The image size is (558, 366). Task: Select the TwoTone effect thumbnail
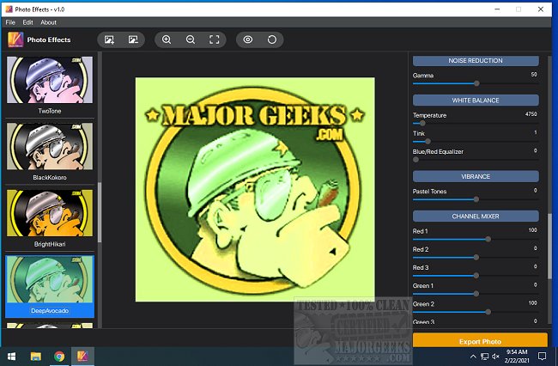click(x=50, y=81)
